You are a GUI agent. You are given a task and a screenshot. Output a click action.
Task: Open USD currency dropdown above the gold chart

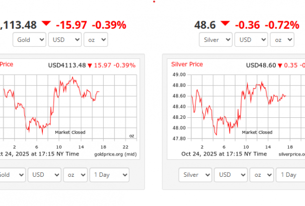tap(64, 40)
